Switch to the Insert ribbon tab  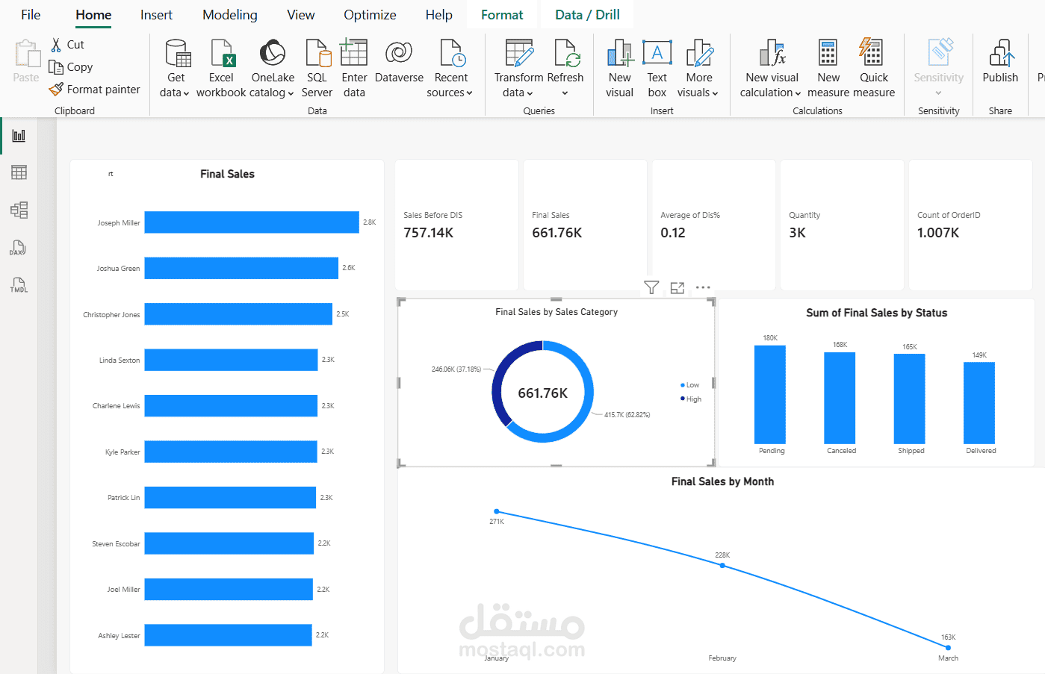(x=156, y=15)
